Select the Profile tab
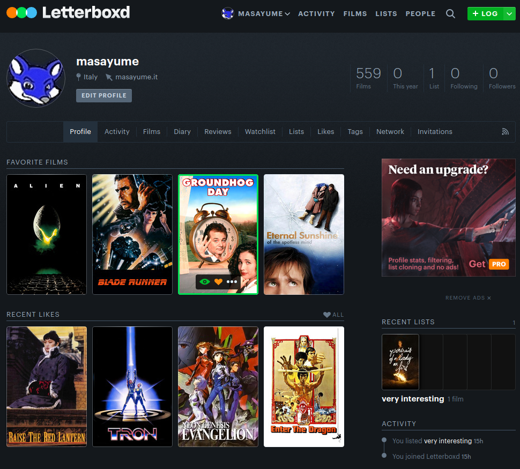Image resolution: width=520 pixels, height=469 pixels. click(80, 132)
